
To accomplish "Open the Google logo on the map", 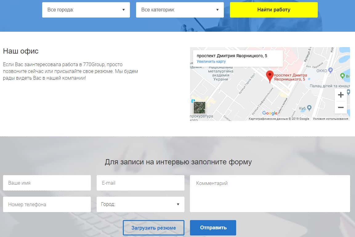I will pyautogui.click(x=270, y=113).
